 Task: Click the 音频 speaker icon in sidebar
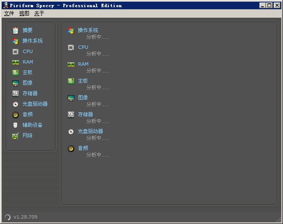(16, 115)
